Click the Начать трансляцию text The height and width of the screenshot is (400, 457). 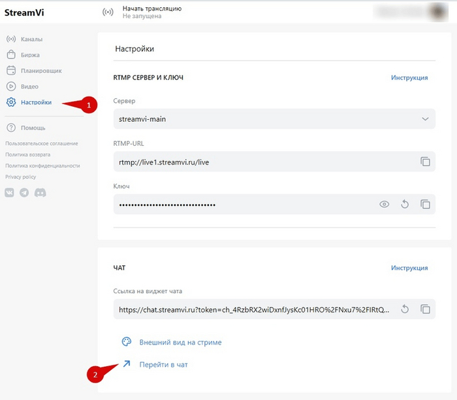click(x=152, y=8)
